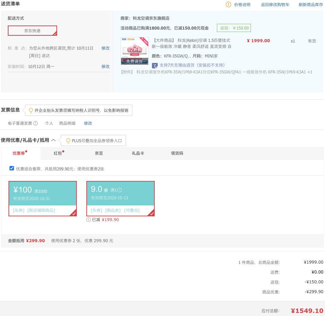
Task: Toggle the 9.0折 满1 coupon card
Action: [x=120, y=199]
